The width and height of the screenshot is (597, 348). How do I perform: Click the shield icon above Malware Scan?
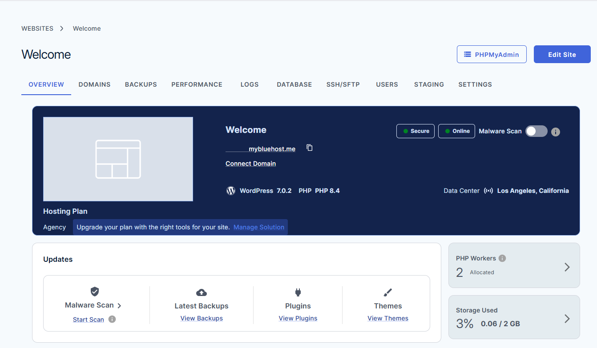click(95, 292)
